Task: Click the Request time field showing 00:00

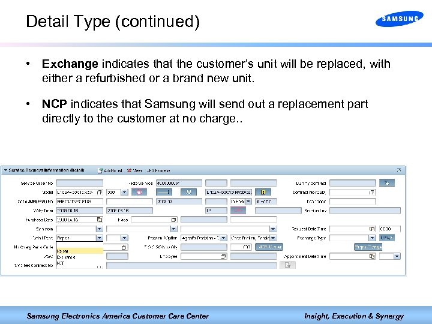Action: 390,229
